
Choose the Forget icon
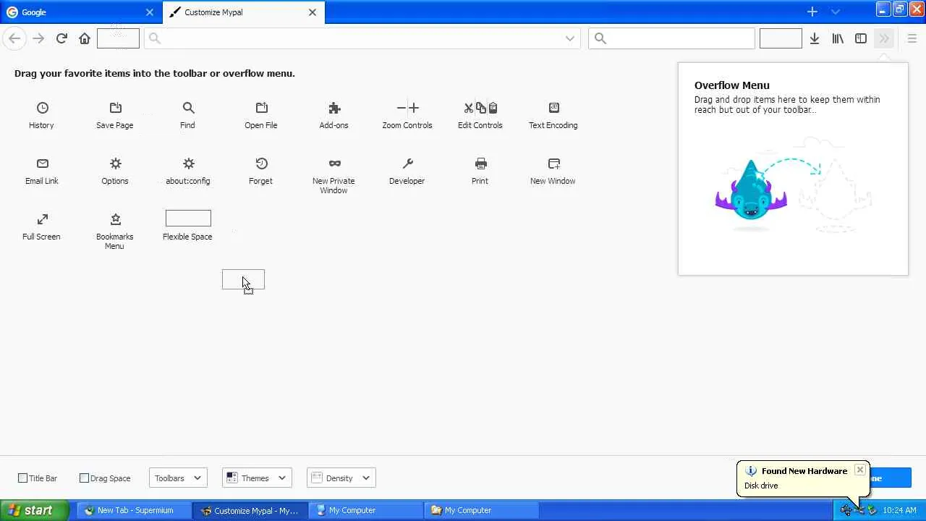pos(261,164)
